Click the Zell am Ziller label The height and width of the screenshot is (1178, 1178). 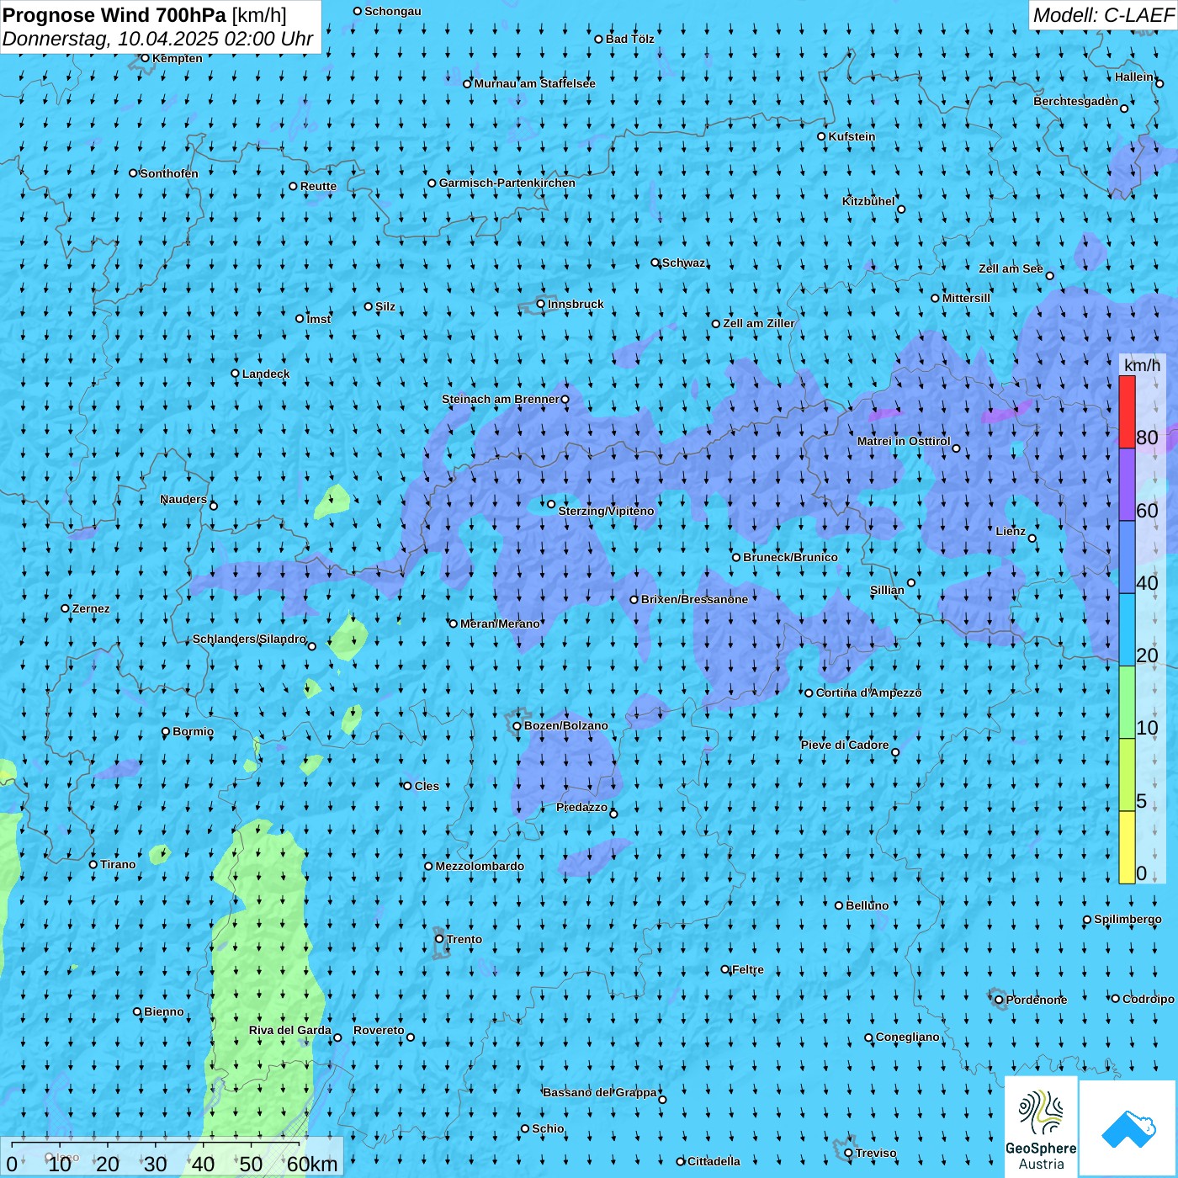click(759, 323)
